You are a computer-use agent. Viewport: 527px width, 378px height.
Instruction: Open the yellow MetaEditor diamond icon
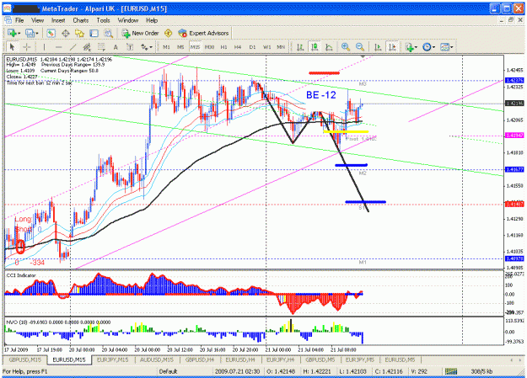pos(168,33)
